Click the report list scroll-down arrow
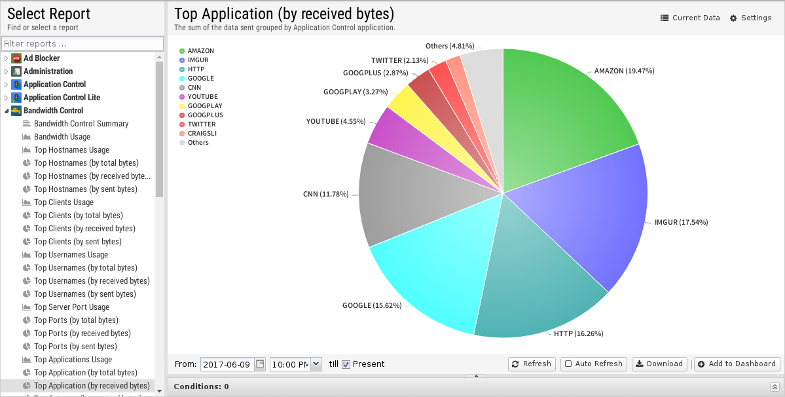This screenshot has height=397, width=785. (x=159, y=391)
